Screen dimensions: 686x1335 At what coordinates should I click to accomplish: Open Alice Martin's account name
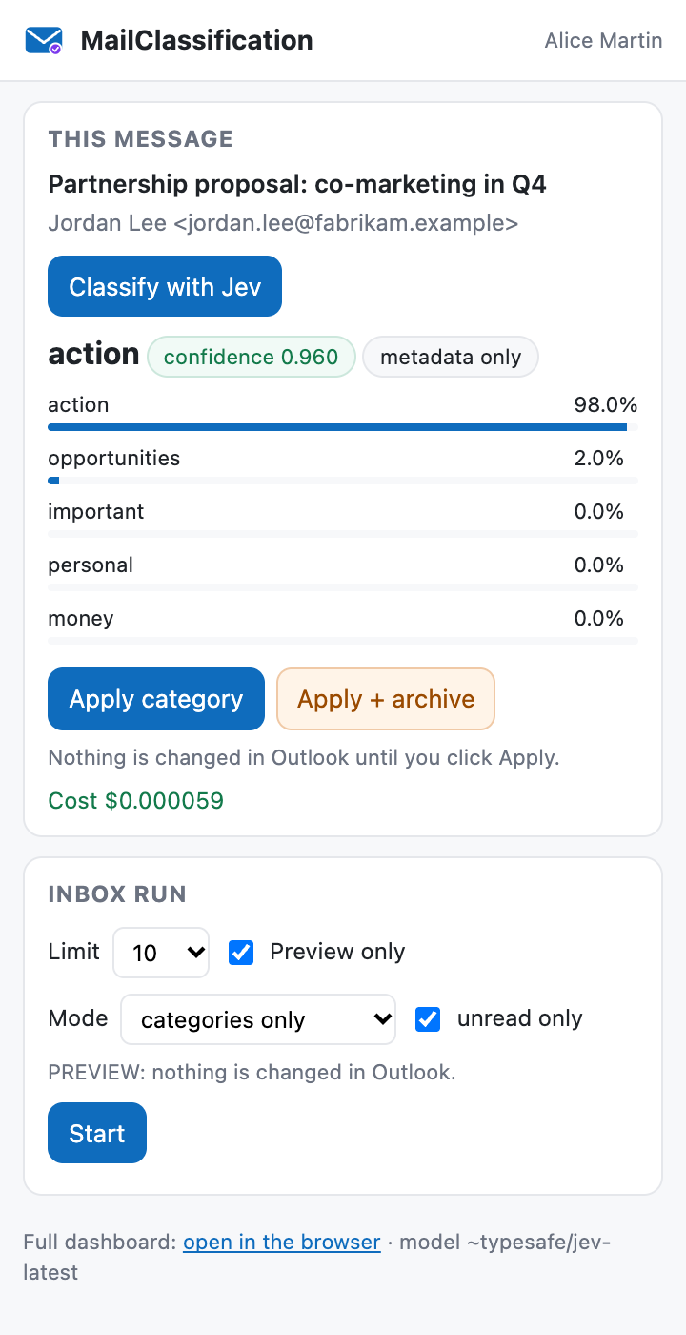pos(603,40)
